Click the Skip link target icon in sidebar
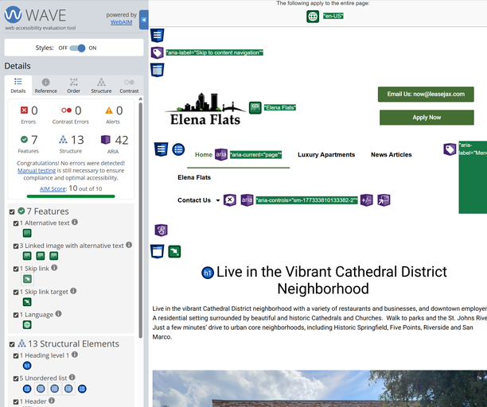Screen dimensions: 487x407 pyautogui.click(x=27, y=302)
